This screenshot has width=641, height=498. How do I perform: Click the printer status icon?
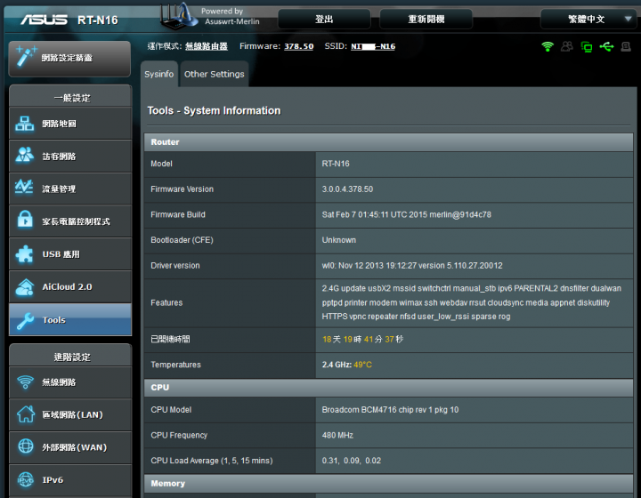point(626,46)
